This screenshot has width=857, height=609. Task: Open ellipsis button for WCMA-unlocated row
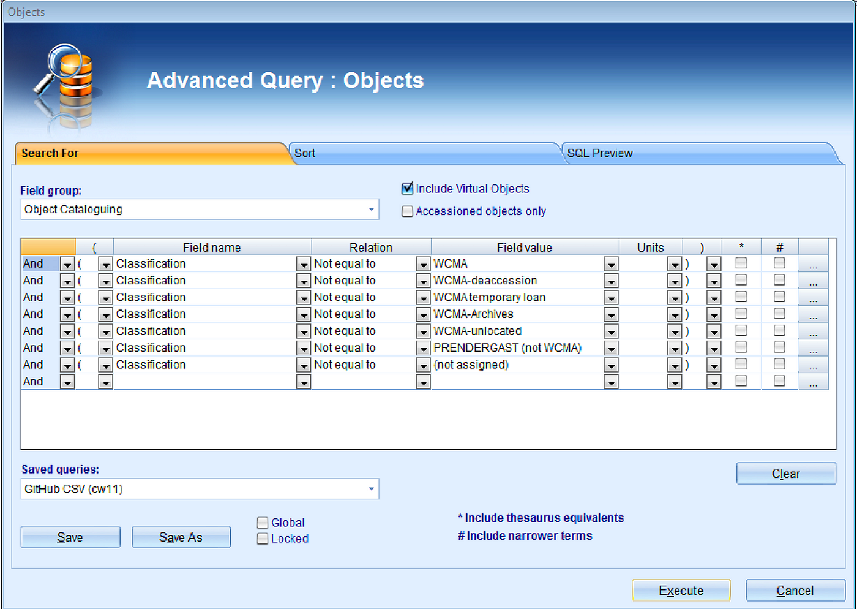click(x=814, y=331)
